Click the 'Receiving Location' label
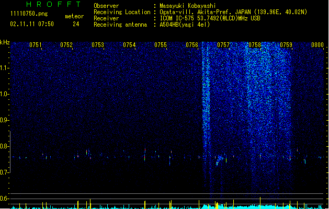Screen dimensions: 329x209 122,12
